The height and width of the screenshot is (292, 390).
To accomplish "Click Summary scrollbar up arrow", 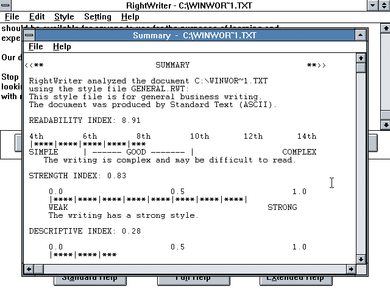I will (361, 58).
